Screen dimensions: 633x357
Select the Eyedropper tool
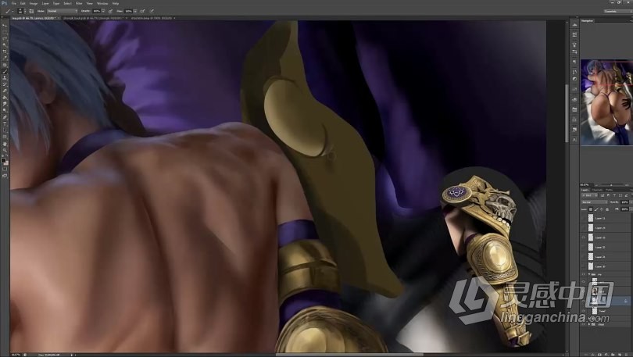[5, 57]
